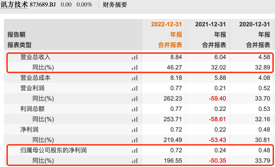Viewport: 275px width, 167px height.
Task: Open chart icon in 同比 row with 262.23
Action: click(135, 99)
